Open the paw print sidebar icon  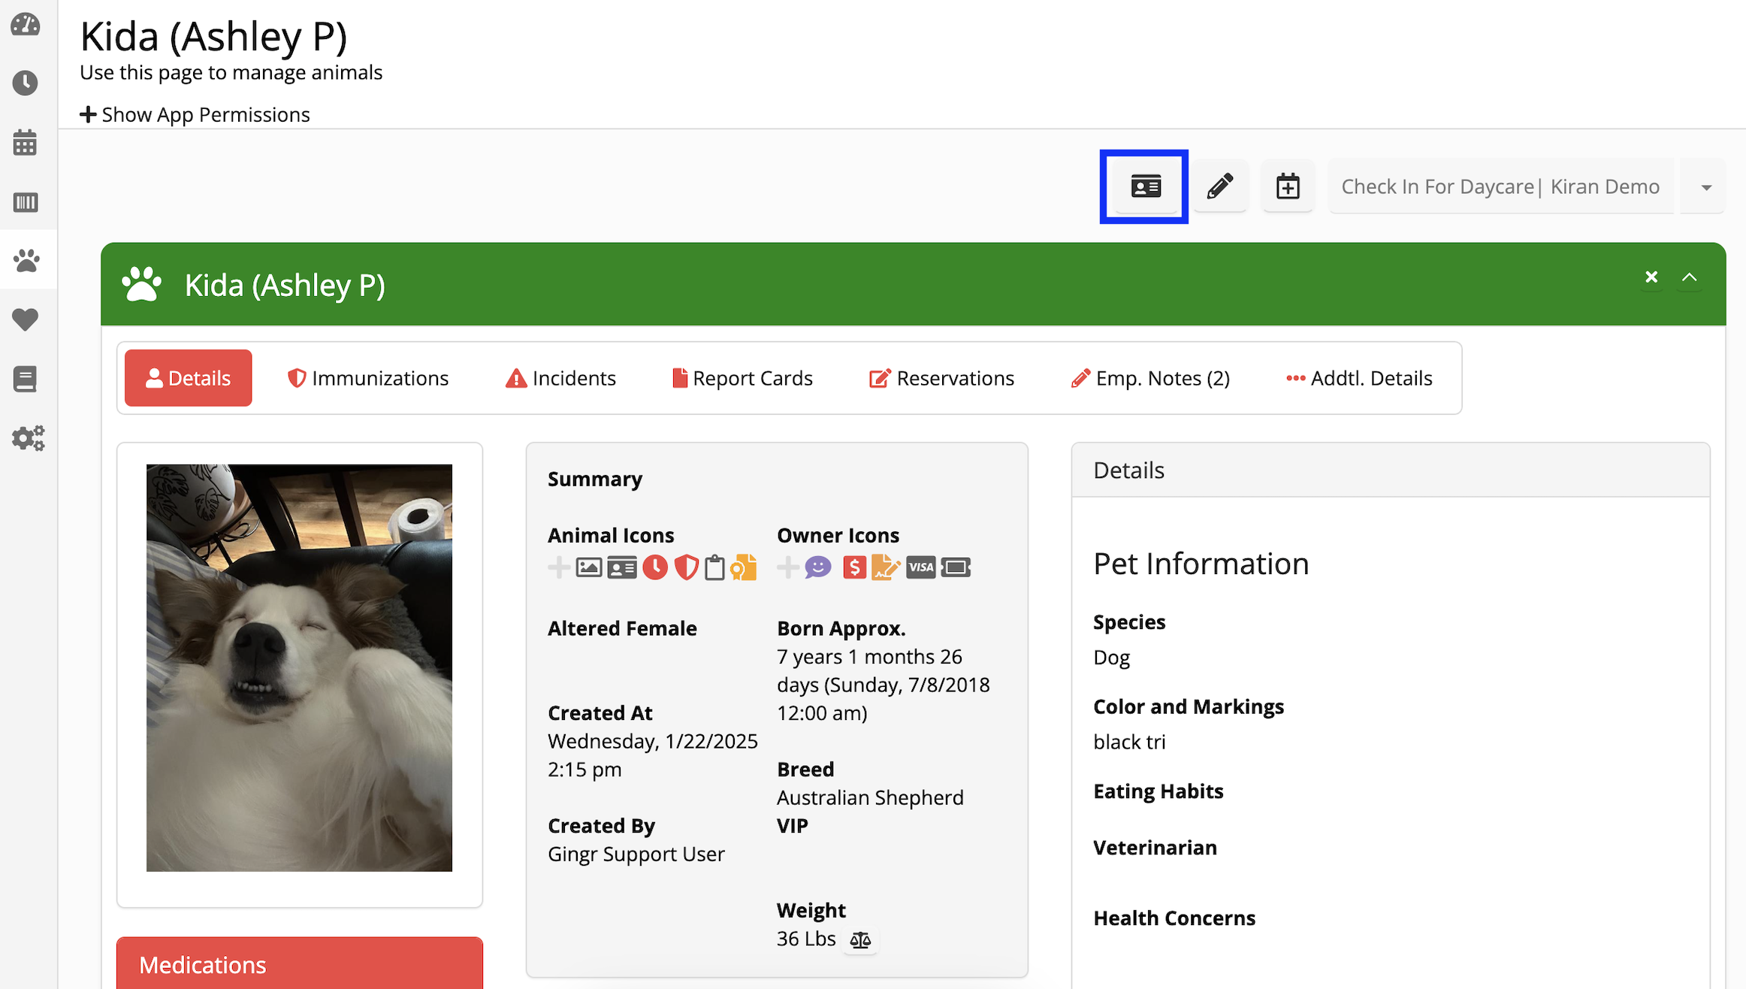tap(26, 260)
